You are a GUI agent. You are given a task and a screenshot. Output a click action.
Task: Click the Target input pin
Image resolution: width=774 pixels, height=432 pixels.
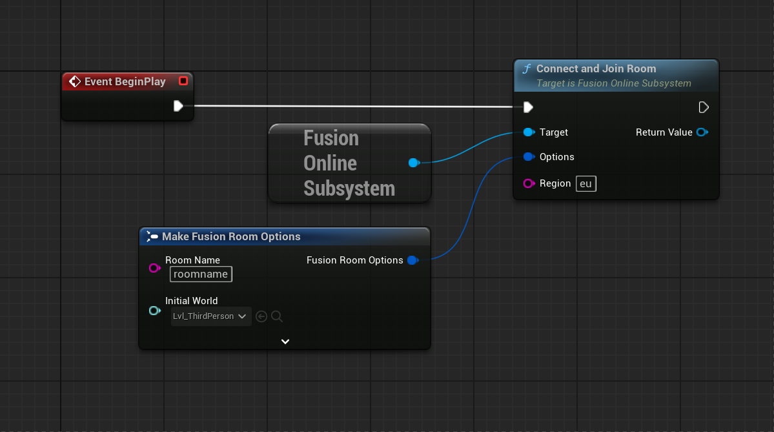[x=528, y=132]
